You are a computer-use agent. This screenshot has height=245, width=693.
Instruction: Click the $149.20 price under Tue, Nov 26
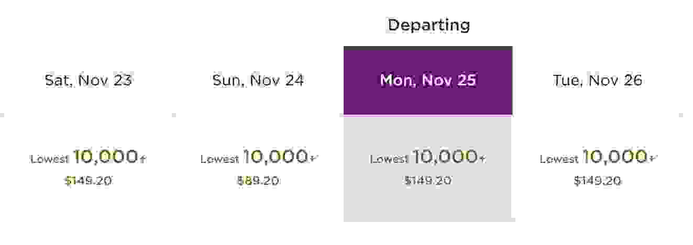[x=598, y=181]
